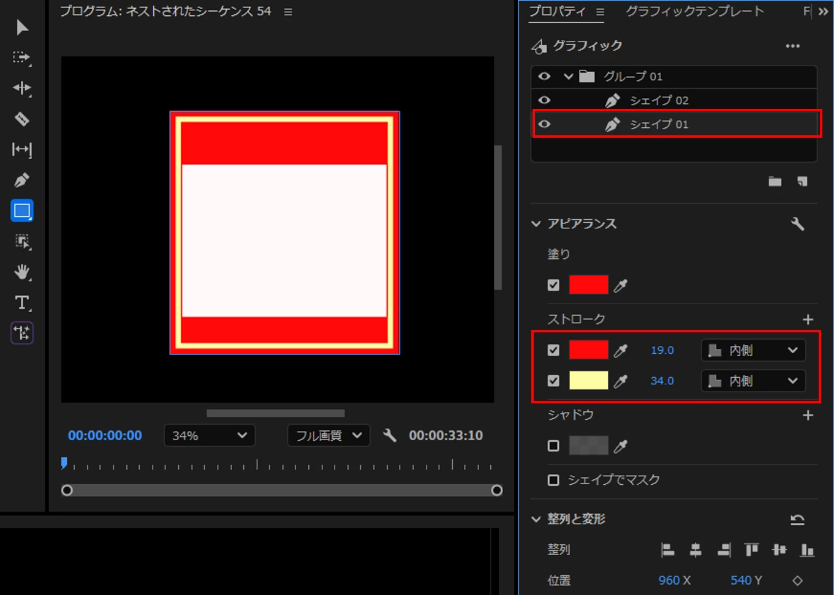The image size is (834, 595).
Task: Pick fill color with eyedropper
Action: pyautogui.click(x=621, y=285)
